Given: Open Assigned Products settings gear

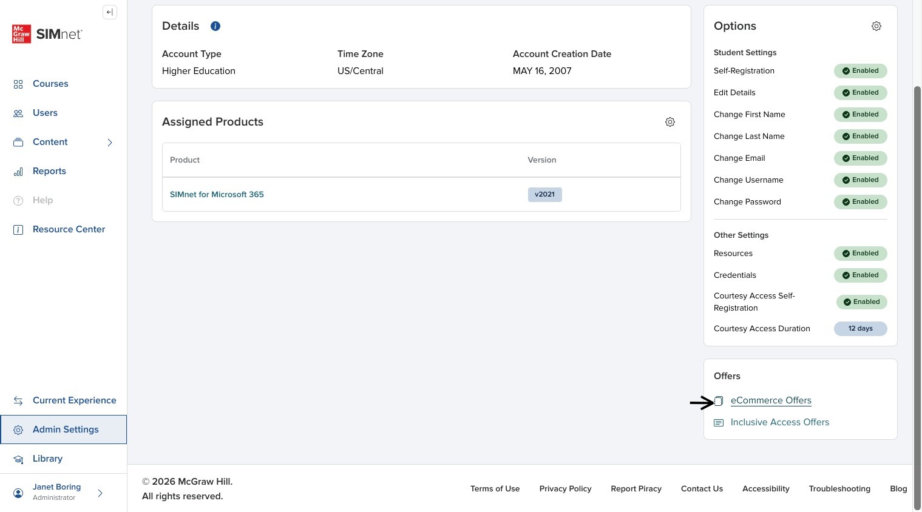Looking at the screenshot, I should [670, 122].
